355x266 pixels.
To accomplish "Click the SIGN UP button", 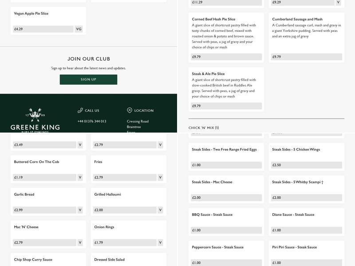I will pos(88,79).
